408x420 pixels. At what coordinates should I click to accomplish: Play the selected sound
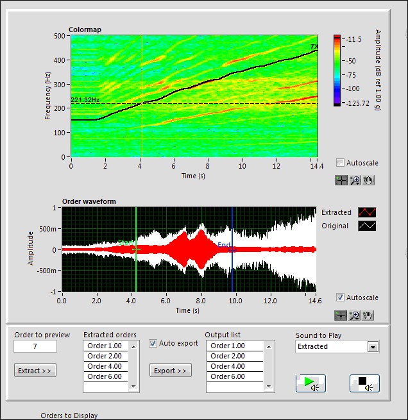tap(310, 383)
